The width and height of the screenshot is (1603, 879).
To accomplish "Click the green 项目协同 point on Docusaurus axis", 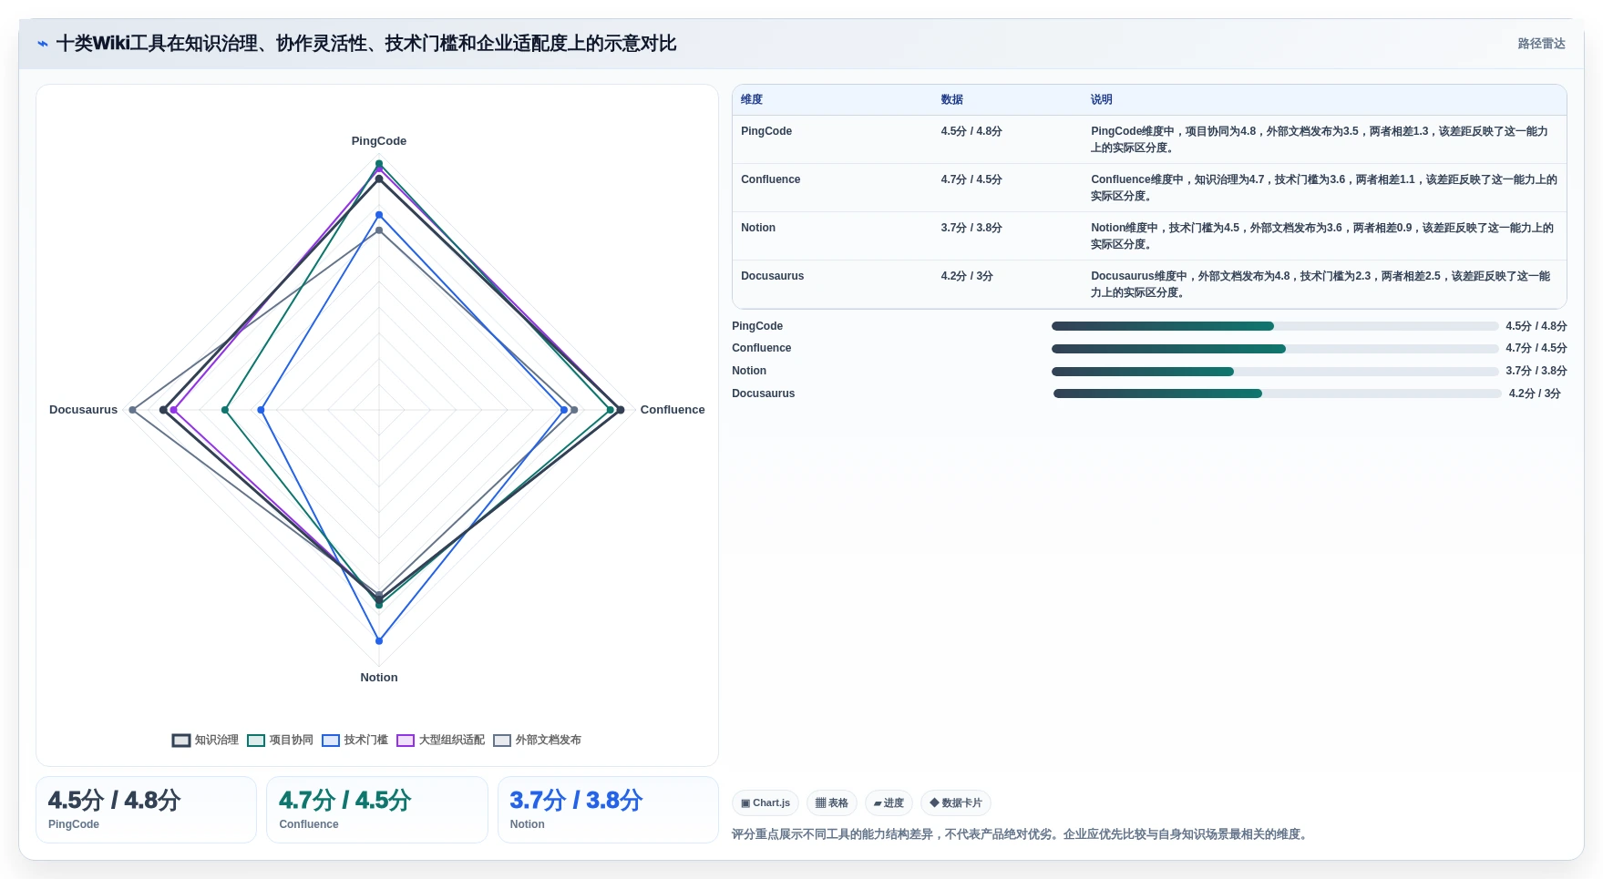I will pos(225,410).
